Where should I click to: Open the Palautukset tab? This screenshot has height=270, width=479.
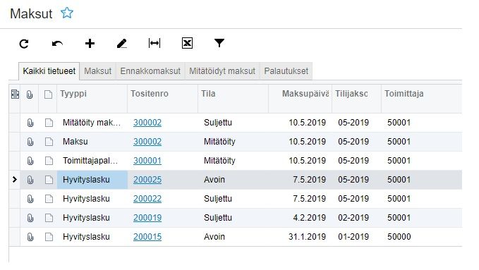[286, 71]
